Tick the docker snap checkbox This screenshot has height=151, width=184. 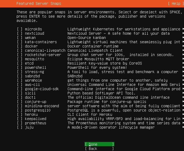pos(20,46)
